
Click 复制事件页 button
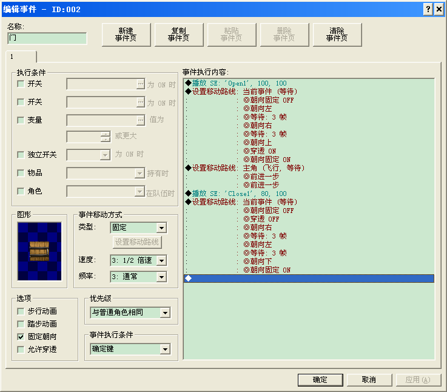pos(179,35)
